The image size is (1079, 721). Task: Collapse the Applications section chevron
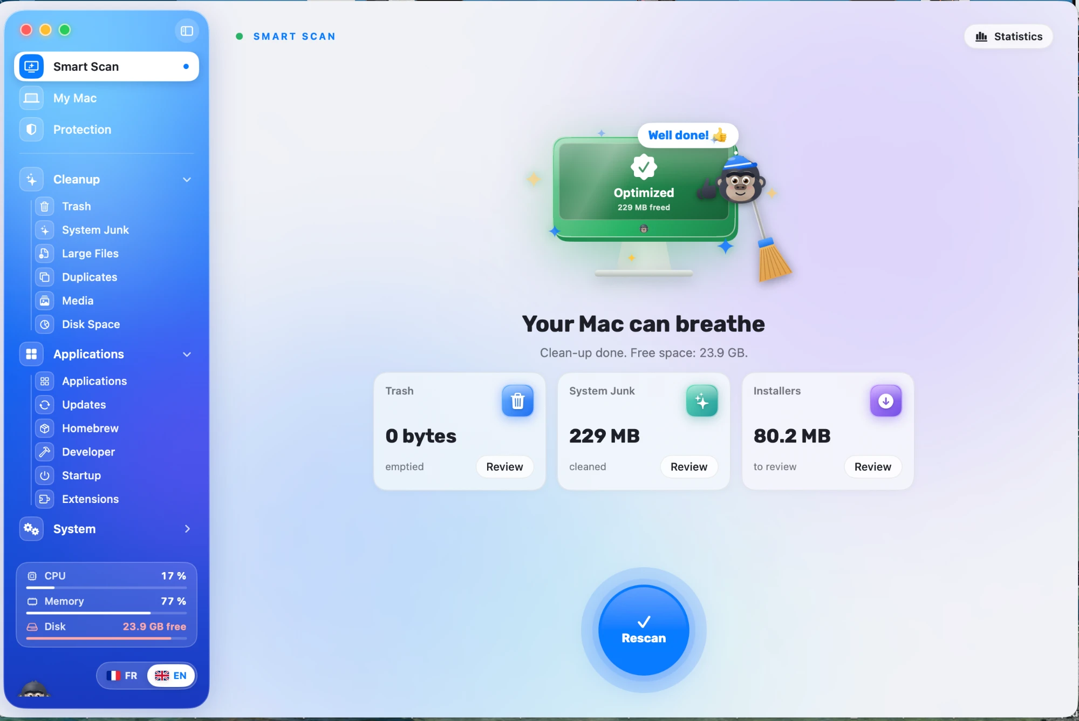coord(187,355)
